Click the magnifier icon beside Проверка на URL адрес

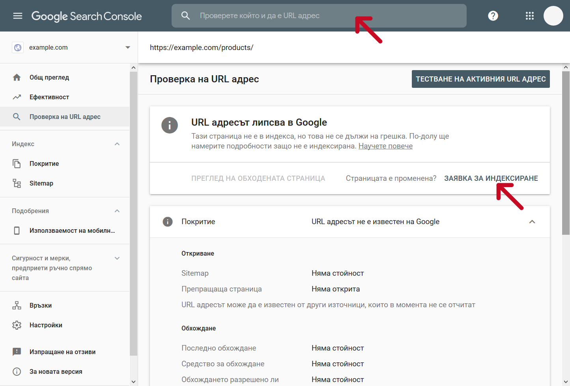click(x=17, y=117)
